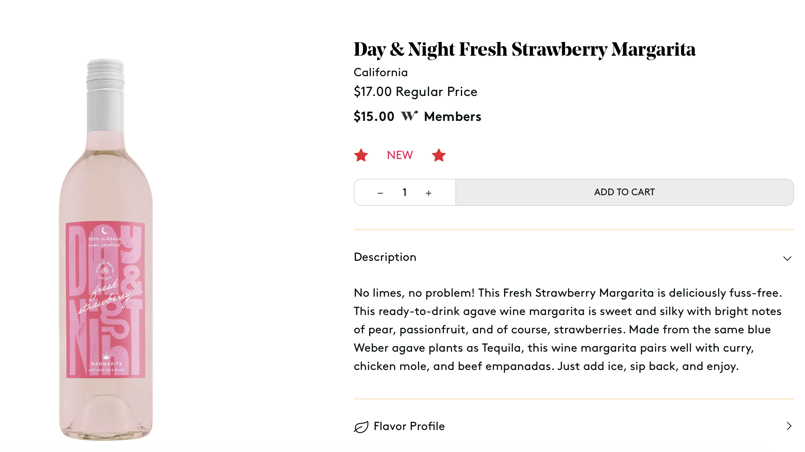The width and height of the screenshot is (805, 452).
Task: Click the California region text
Action: click(x=380, y=73)
